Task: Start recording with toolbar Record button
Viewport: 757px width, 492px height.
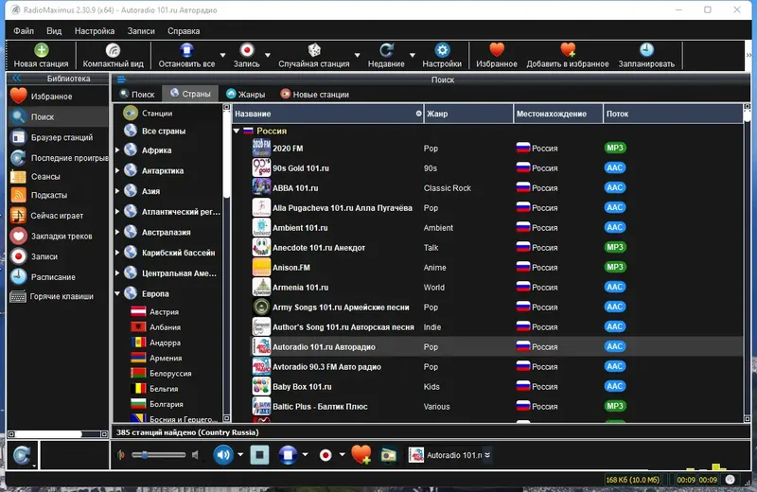Action: [247, 56]
